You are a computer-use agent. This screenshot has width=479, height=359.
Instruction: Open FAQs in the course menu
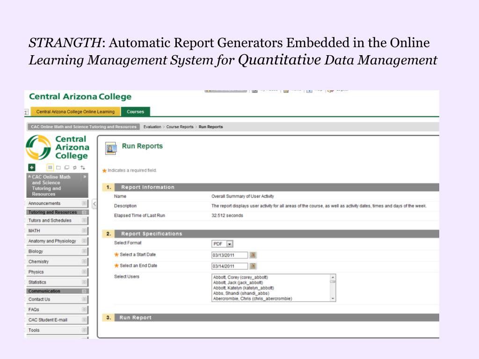tap(34, 309)
